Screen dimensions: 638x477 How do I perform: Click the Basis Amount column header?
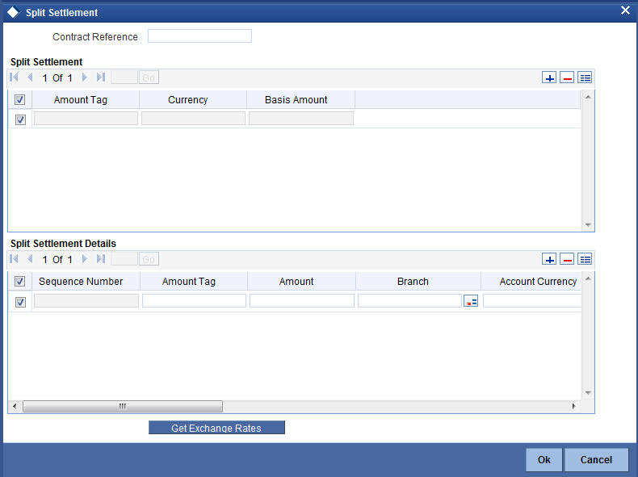click(300, 99)
